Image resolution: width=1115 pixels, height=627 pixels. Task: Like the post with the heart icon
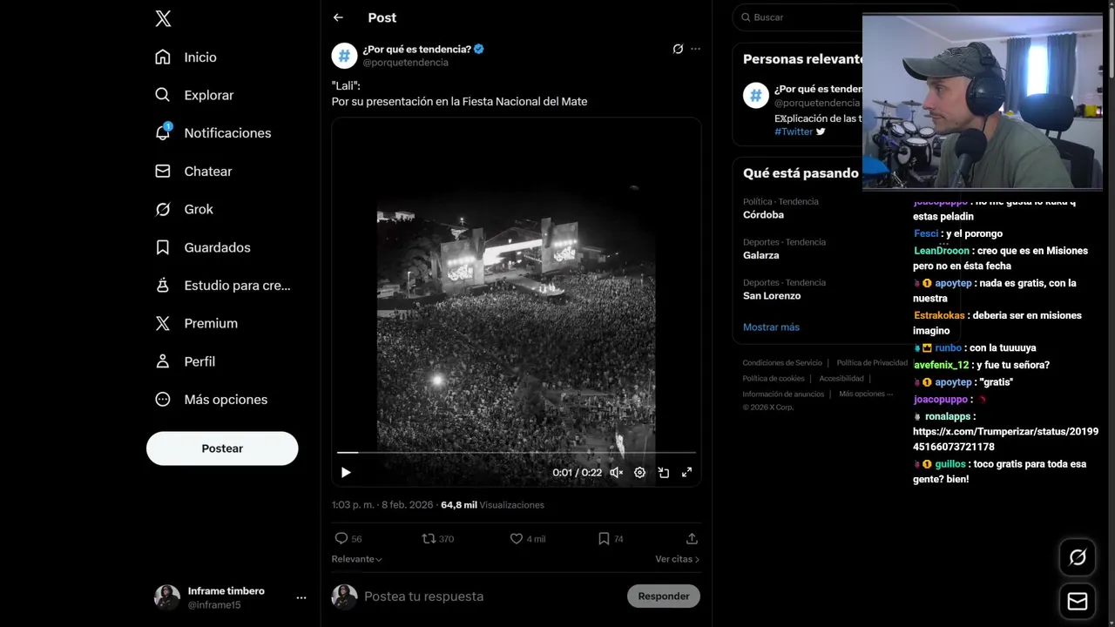coord(517,539)
